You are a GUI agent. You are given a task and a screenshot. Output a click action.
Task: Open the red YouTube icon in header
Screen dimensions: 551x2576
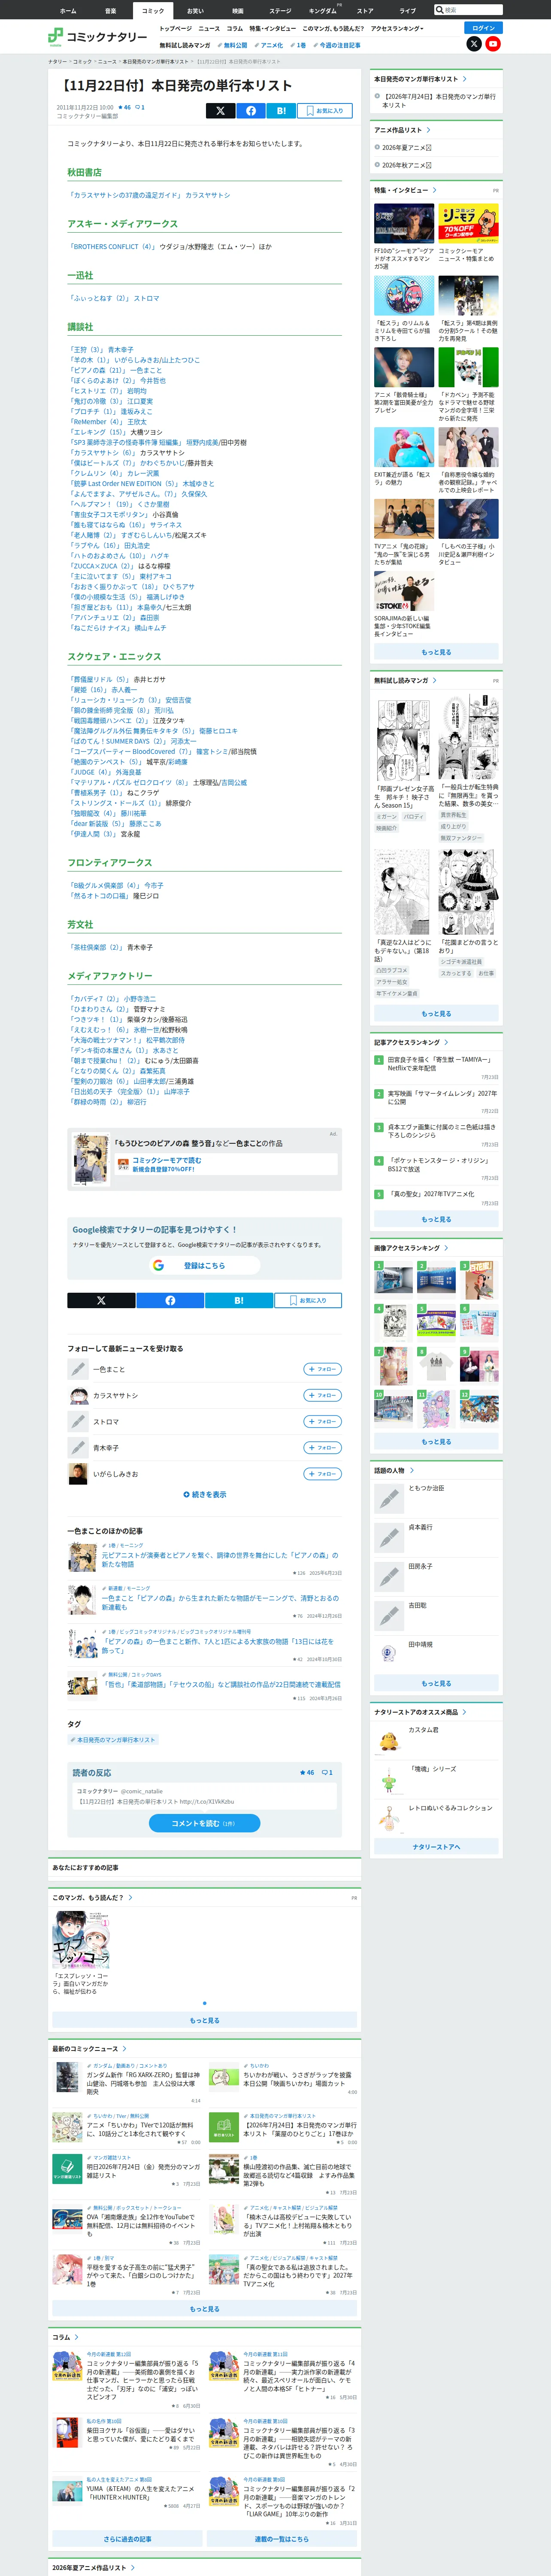(493, 44)
